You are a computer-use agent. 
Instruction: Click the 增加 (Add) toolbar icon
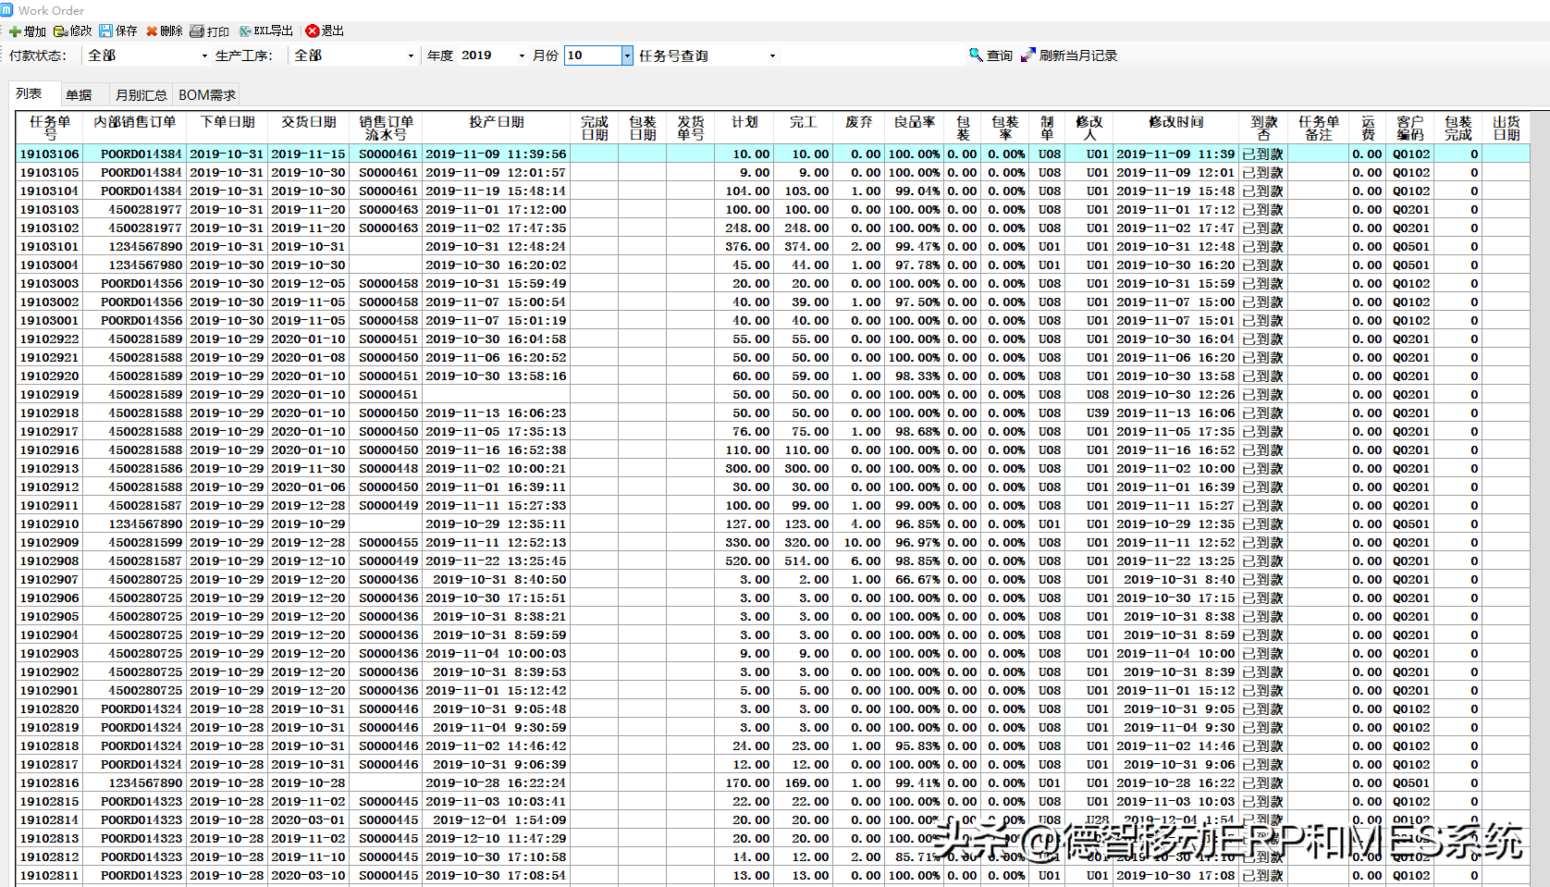[x=15, y=31]
